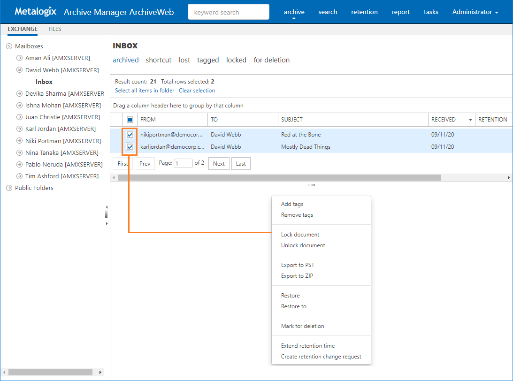Viewport: 513px width, 381px height.
Task: Click the arrow icon beside Pablo Neruda mailbox
Action: (19, 165)
